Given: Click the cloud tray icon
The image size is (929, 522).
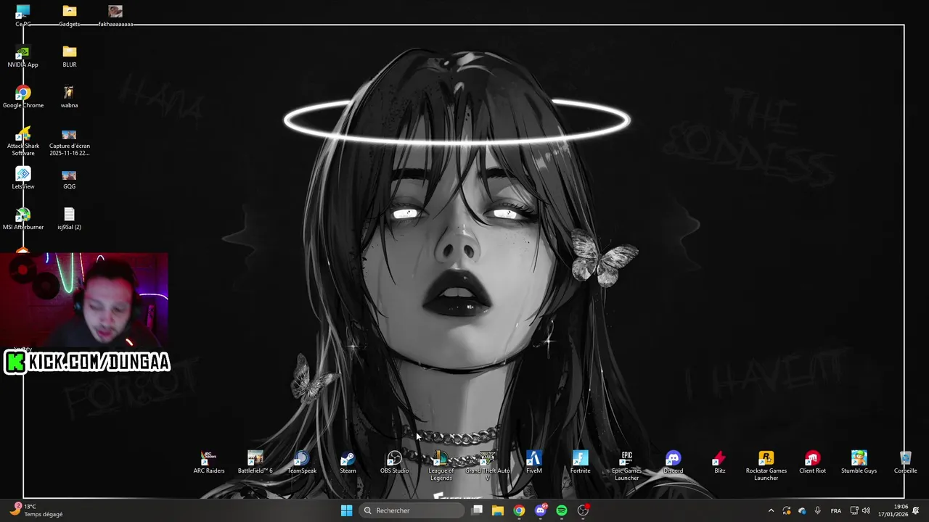Looking at the screenshot, I should point(802,510).
